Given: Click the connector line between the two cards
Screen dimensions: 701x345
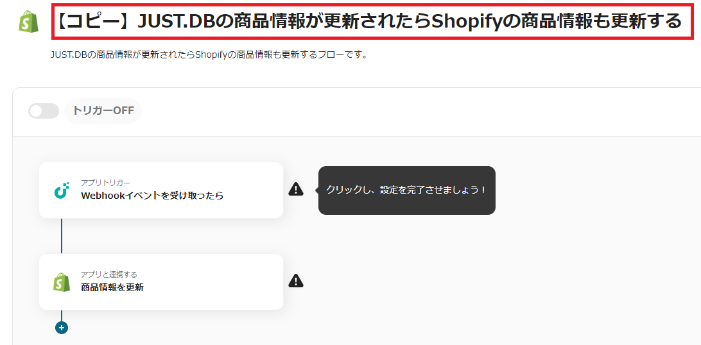Looking at the screenshot, I should click(62, 236).
